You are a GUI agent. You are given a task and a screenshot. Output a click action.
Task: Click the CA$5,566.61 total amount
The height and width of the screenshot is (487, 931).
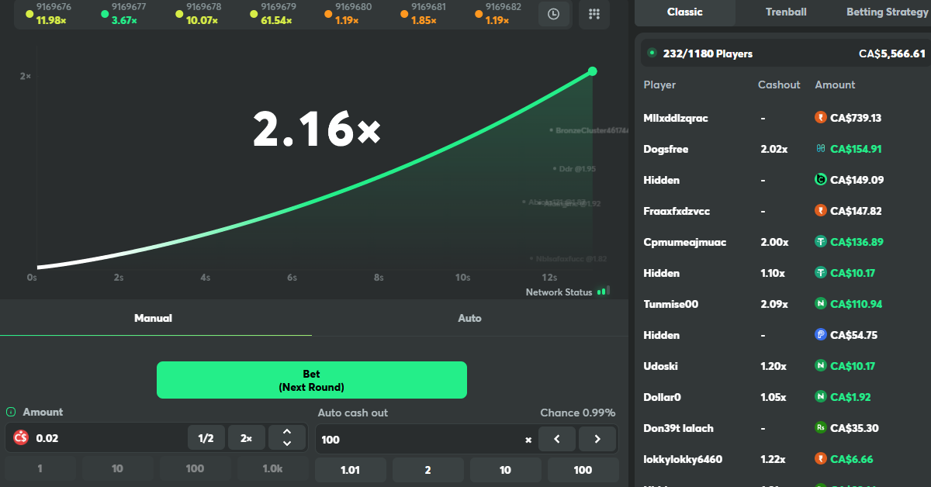tap(892, 54)
